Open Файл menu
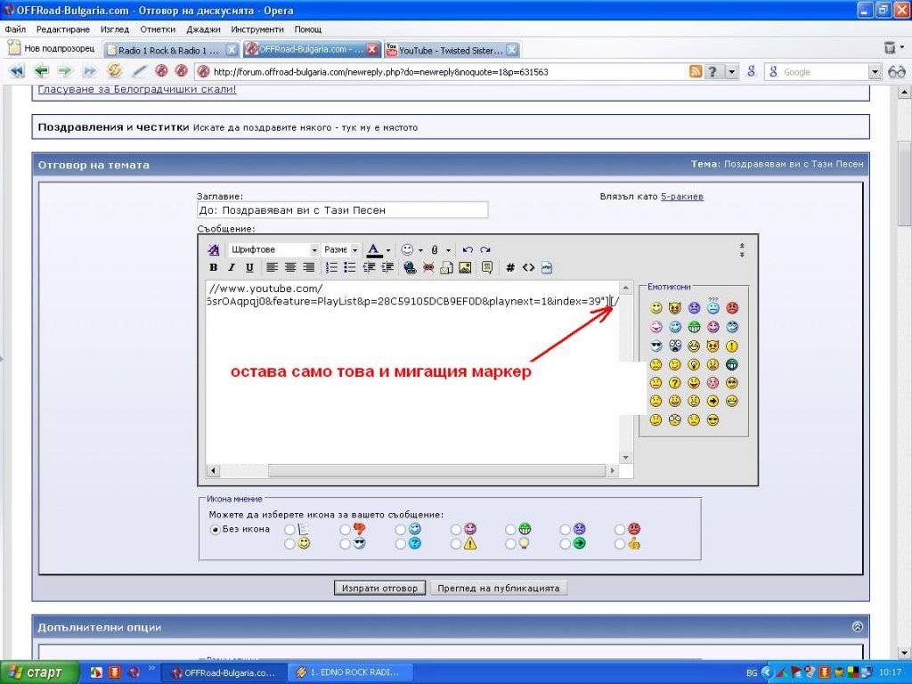912x684 pixels. (15, 29)
